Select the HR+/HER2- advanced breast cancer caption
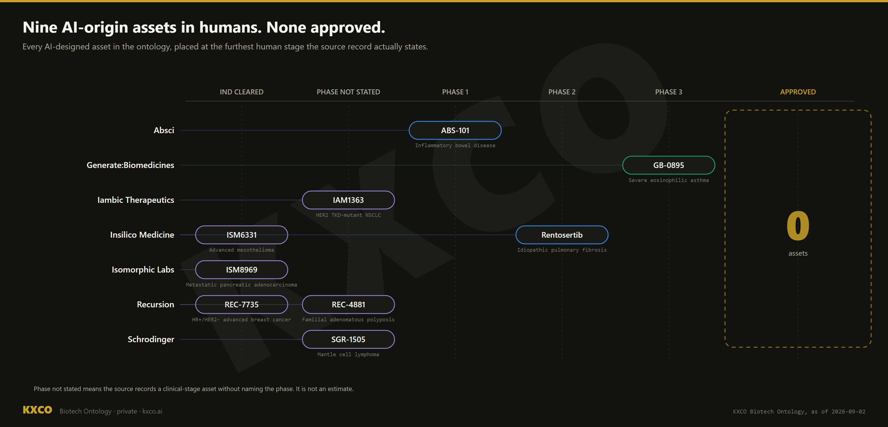The width and height of the screenshot is (888, 427). pyautogui.click(x=241, y=319)
